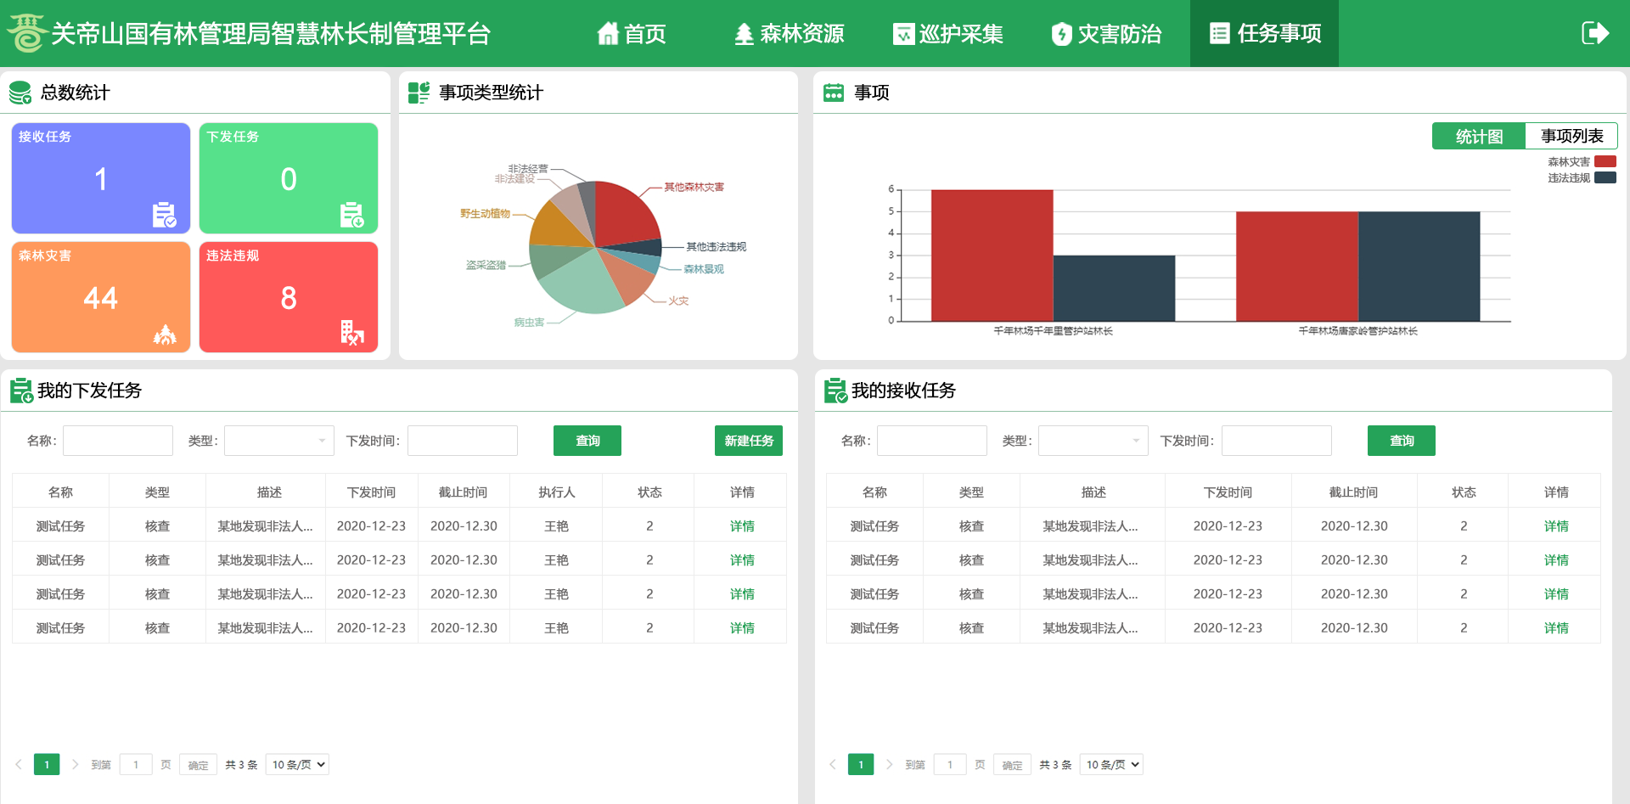Switch chart view to 事项列表

[x=1571, y=137]
